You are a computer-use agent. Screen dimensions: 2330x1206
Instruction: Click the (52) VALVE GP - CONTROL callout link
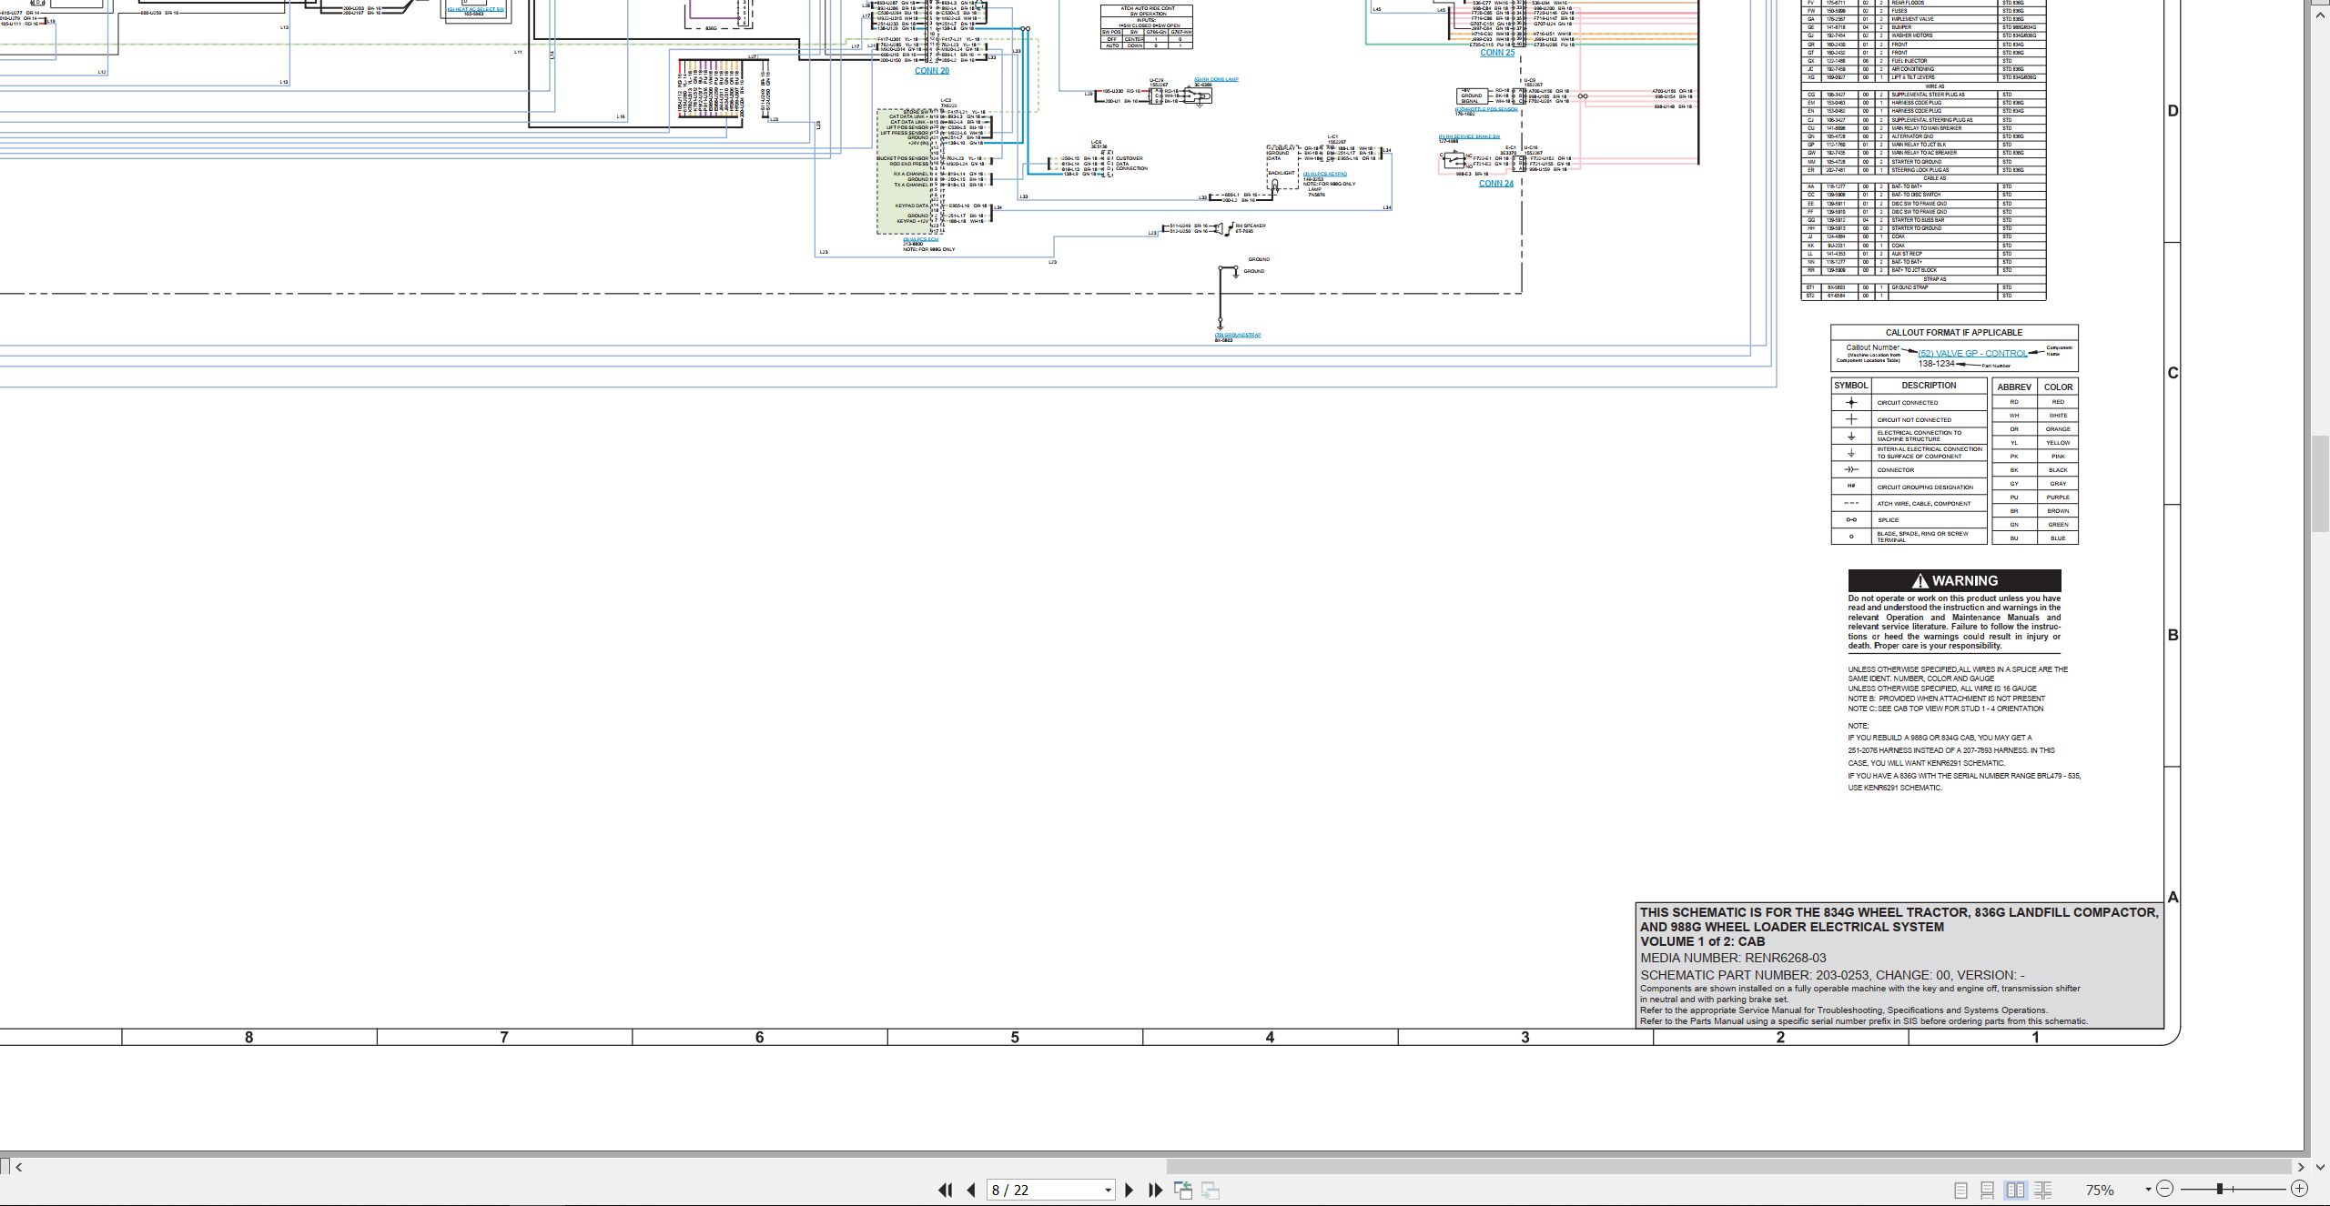(1972, 353)
